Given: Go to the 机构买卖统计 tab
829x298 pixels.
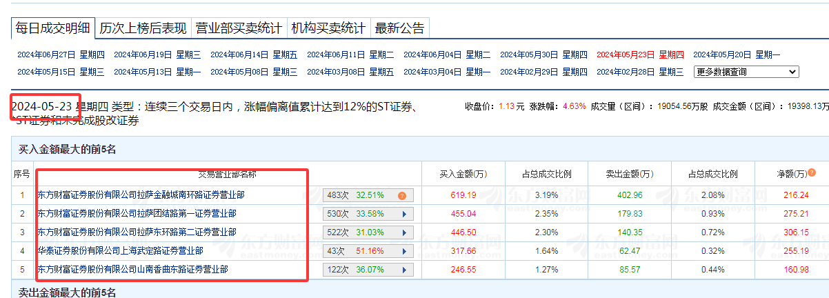Looking at the screenshot, I should 328,28.
